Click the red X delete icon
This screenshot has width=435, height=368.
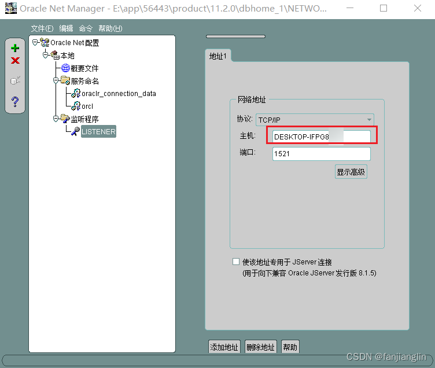pyautogui.click(x=15, y=60)
